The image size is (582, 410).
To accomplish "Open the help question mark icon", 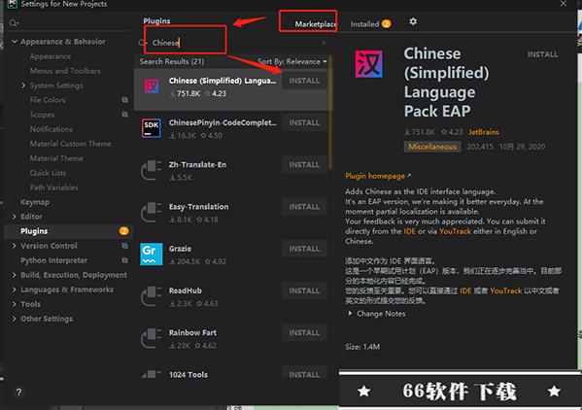I will point(18,393).
